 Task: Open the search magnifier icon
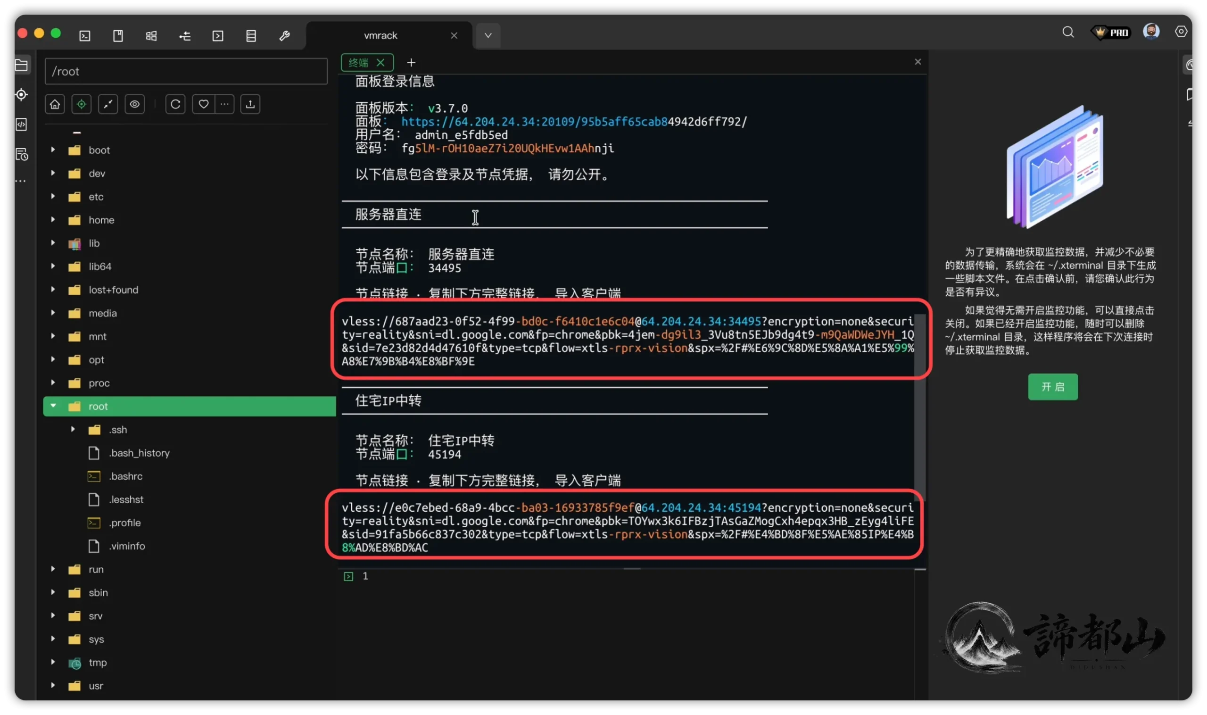click(x=1068, y=32)
